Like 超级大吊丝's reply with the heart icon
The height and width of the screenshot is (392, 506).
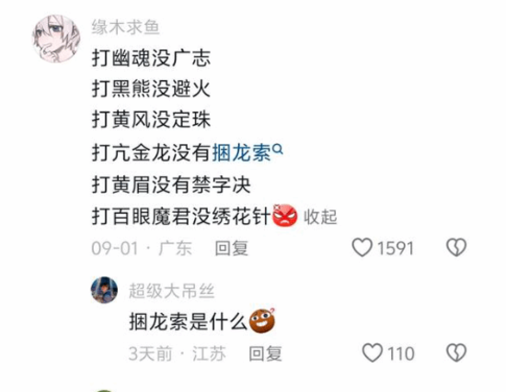(373, 353)
